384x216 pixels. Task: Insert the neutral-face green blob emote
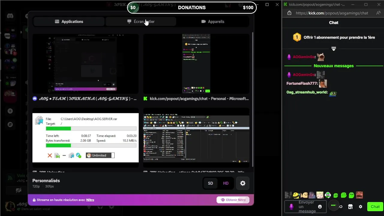click(x=336, y=195)
